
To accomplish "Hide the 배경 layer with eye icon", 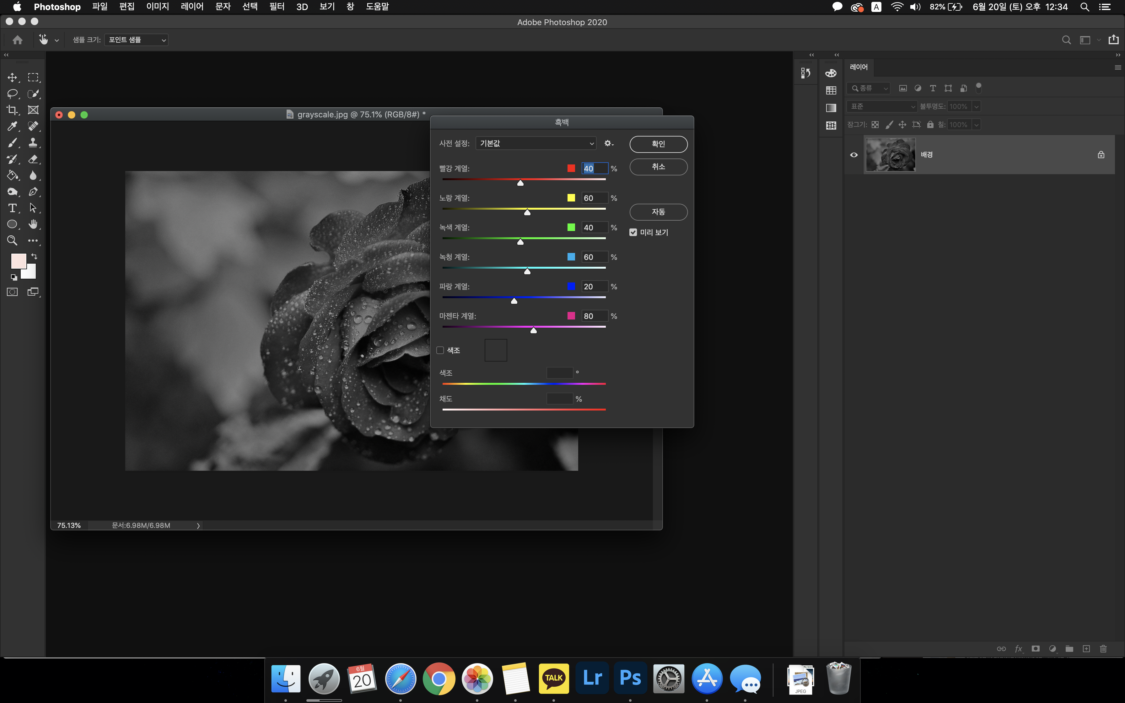I will 854,155.
